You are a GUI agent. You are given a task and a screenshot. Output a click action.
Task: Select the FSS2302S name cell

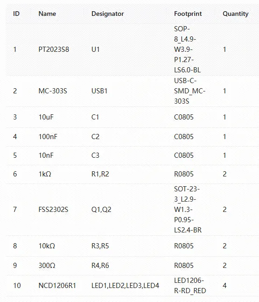(x=53, y=210)
